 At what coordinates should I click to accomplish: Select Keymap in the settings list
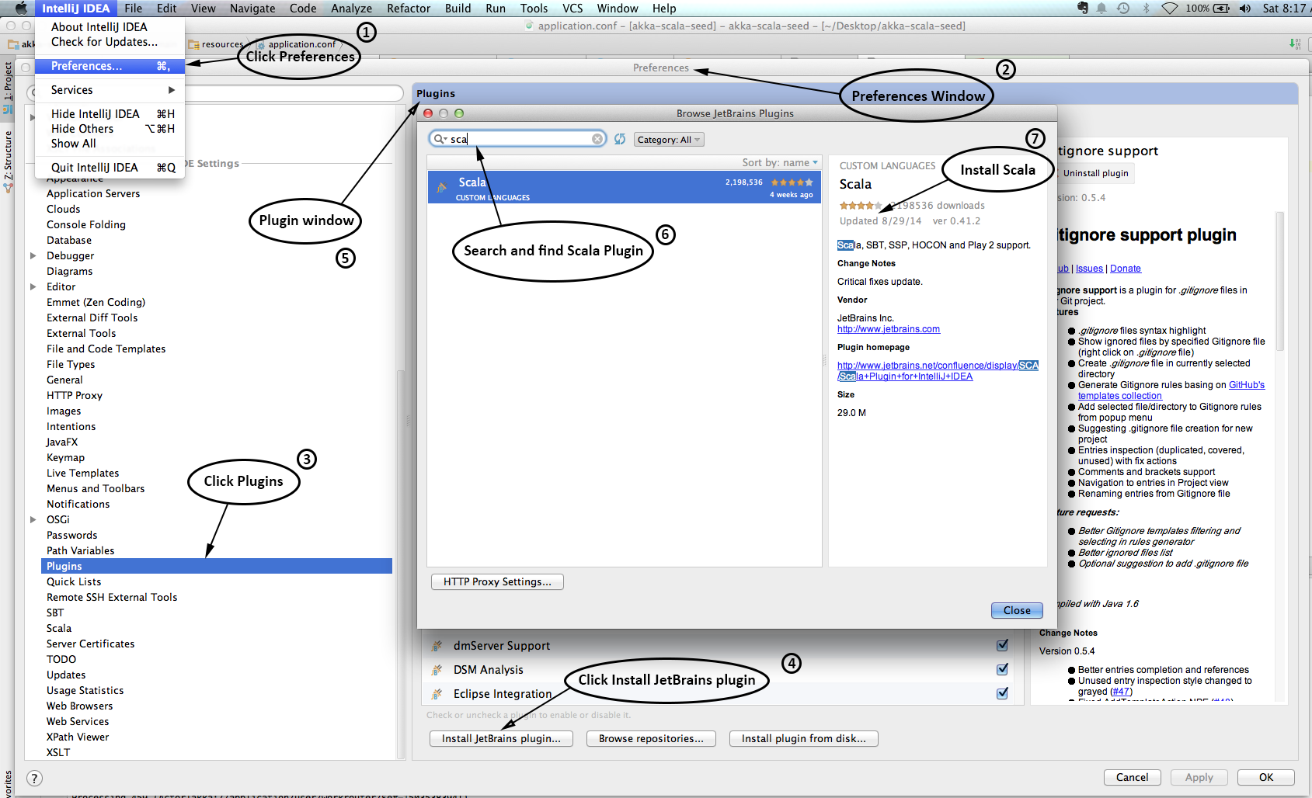point(65,457)
